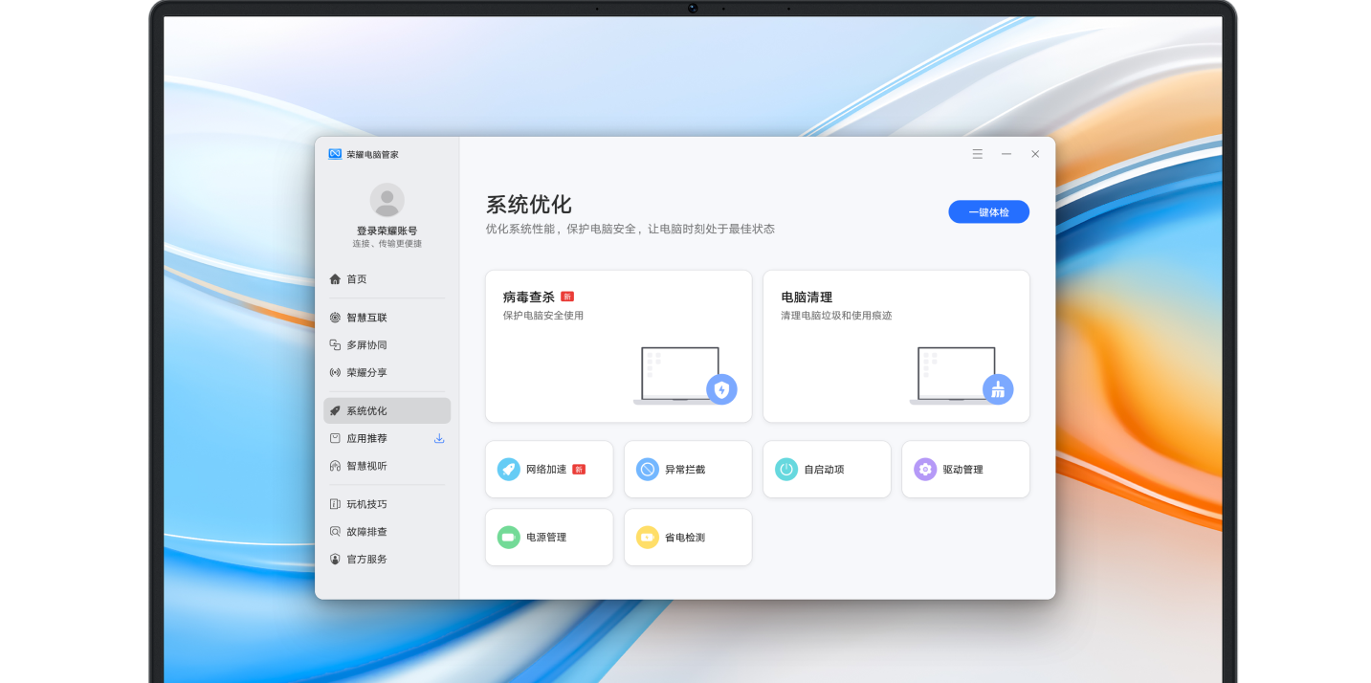Click the download icon next to 应用推荐
Image resolution: width=1371 pixels, height=683 pixels.
click(x=439, y=437)
